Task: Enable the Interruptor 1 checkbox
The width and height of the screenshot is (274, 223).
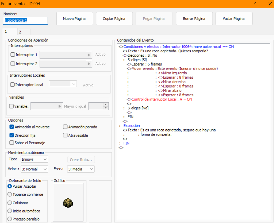Action: [x=13, y=55]
